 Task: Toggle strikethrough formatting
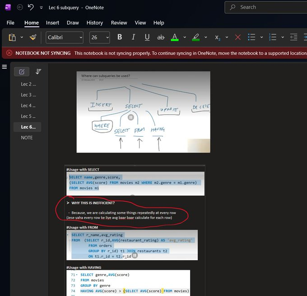161,37
